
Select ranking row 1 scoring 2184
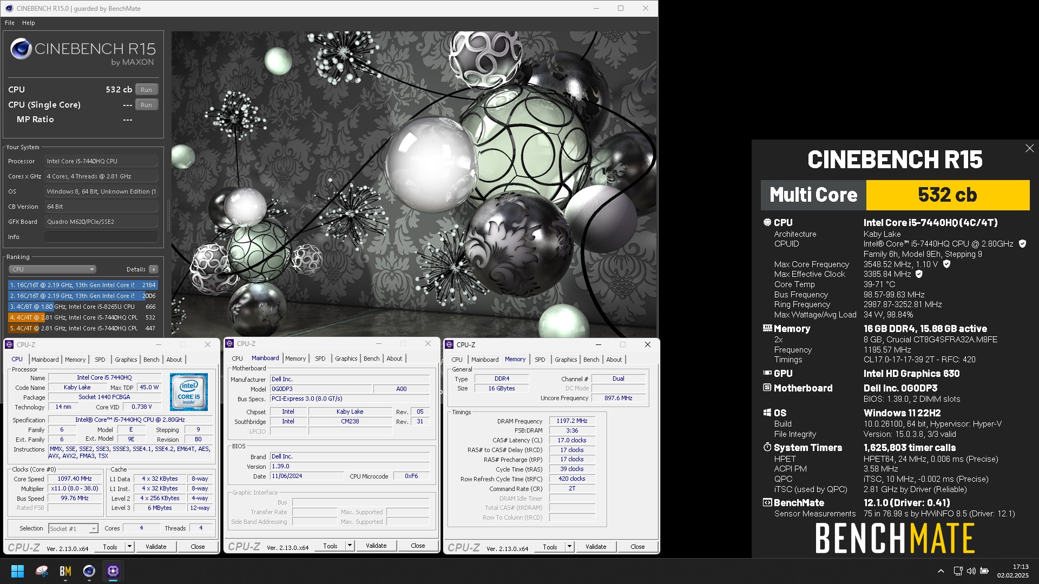[83, 285]
